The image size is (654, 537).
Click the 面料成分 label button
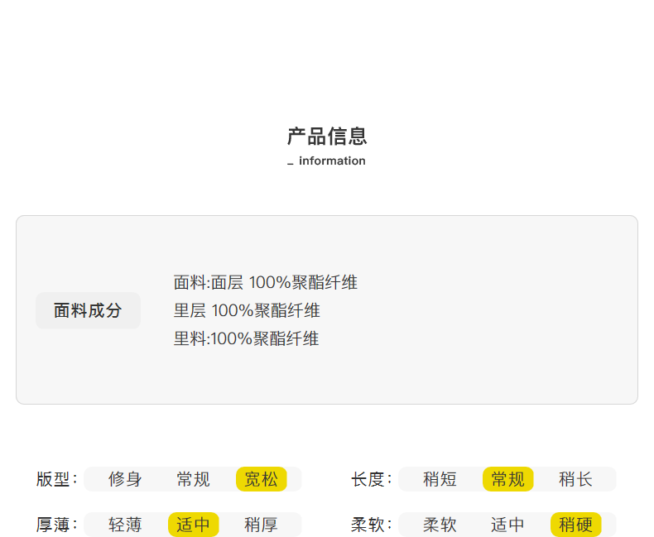pos(88,310)
